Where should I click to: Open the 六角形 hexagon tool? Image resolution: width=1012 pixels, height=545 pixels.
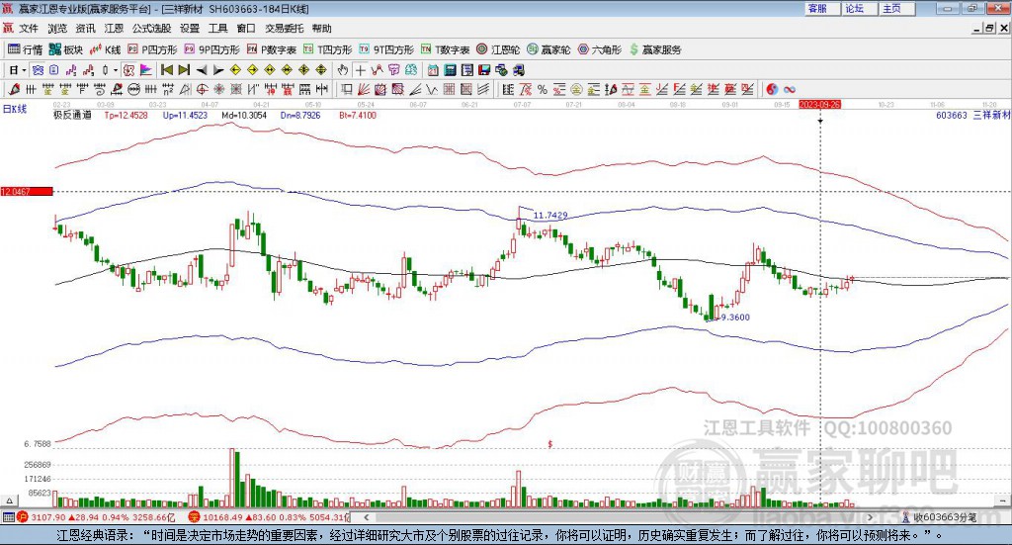click(600, 49)
